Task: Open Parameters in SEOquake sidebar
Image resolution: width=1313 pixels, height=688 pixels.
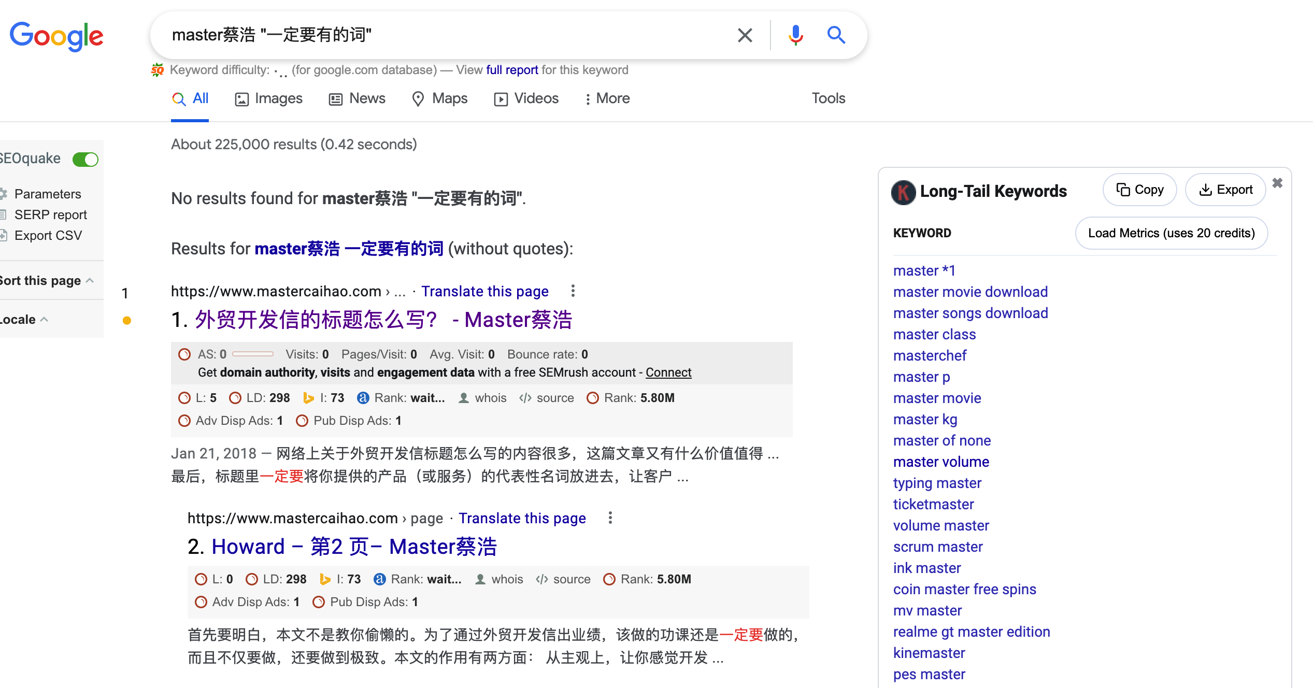Action: coord(48,194)
